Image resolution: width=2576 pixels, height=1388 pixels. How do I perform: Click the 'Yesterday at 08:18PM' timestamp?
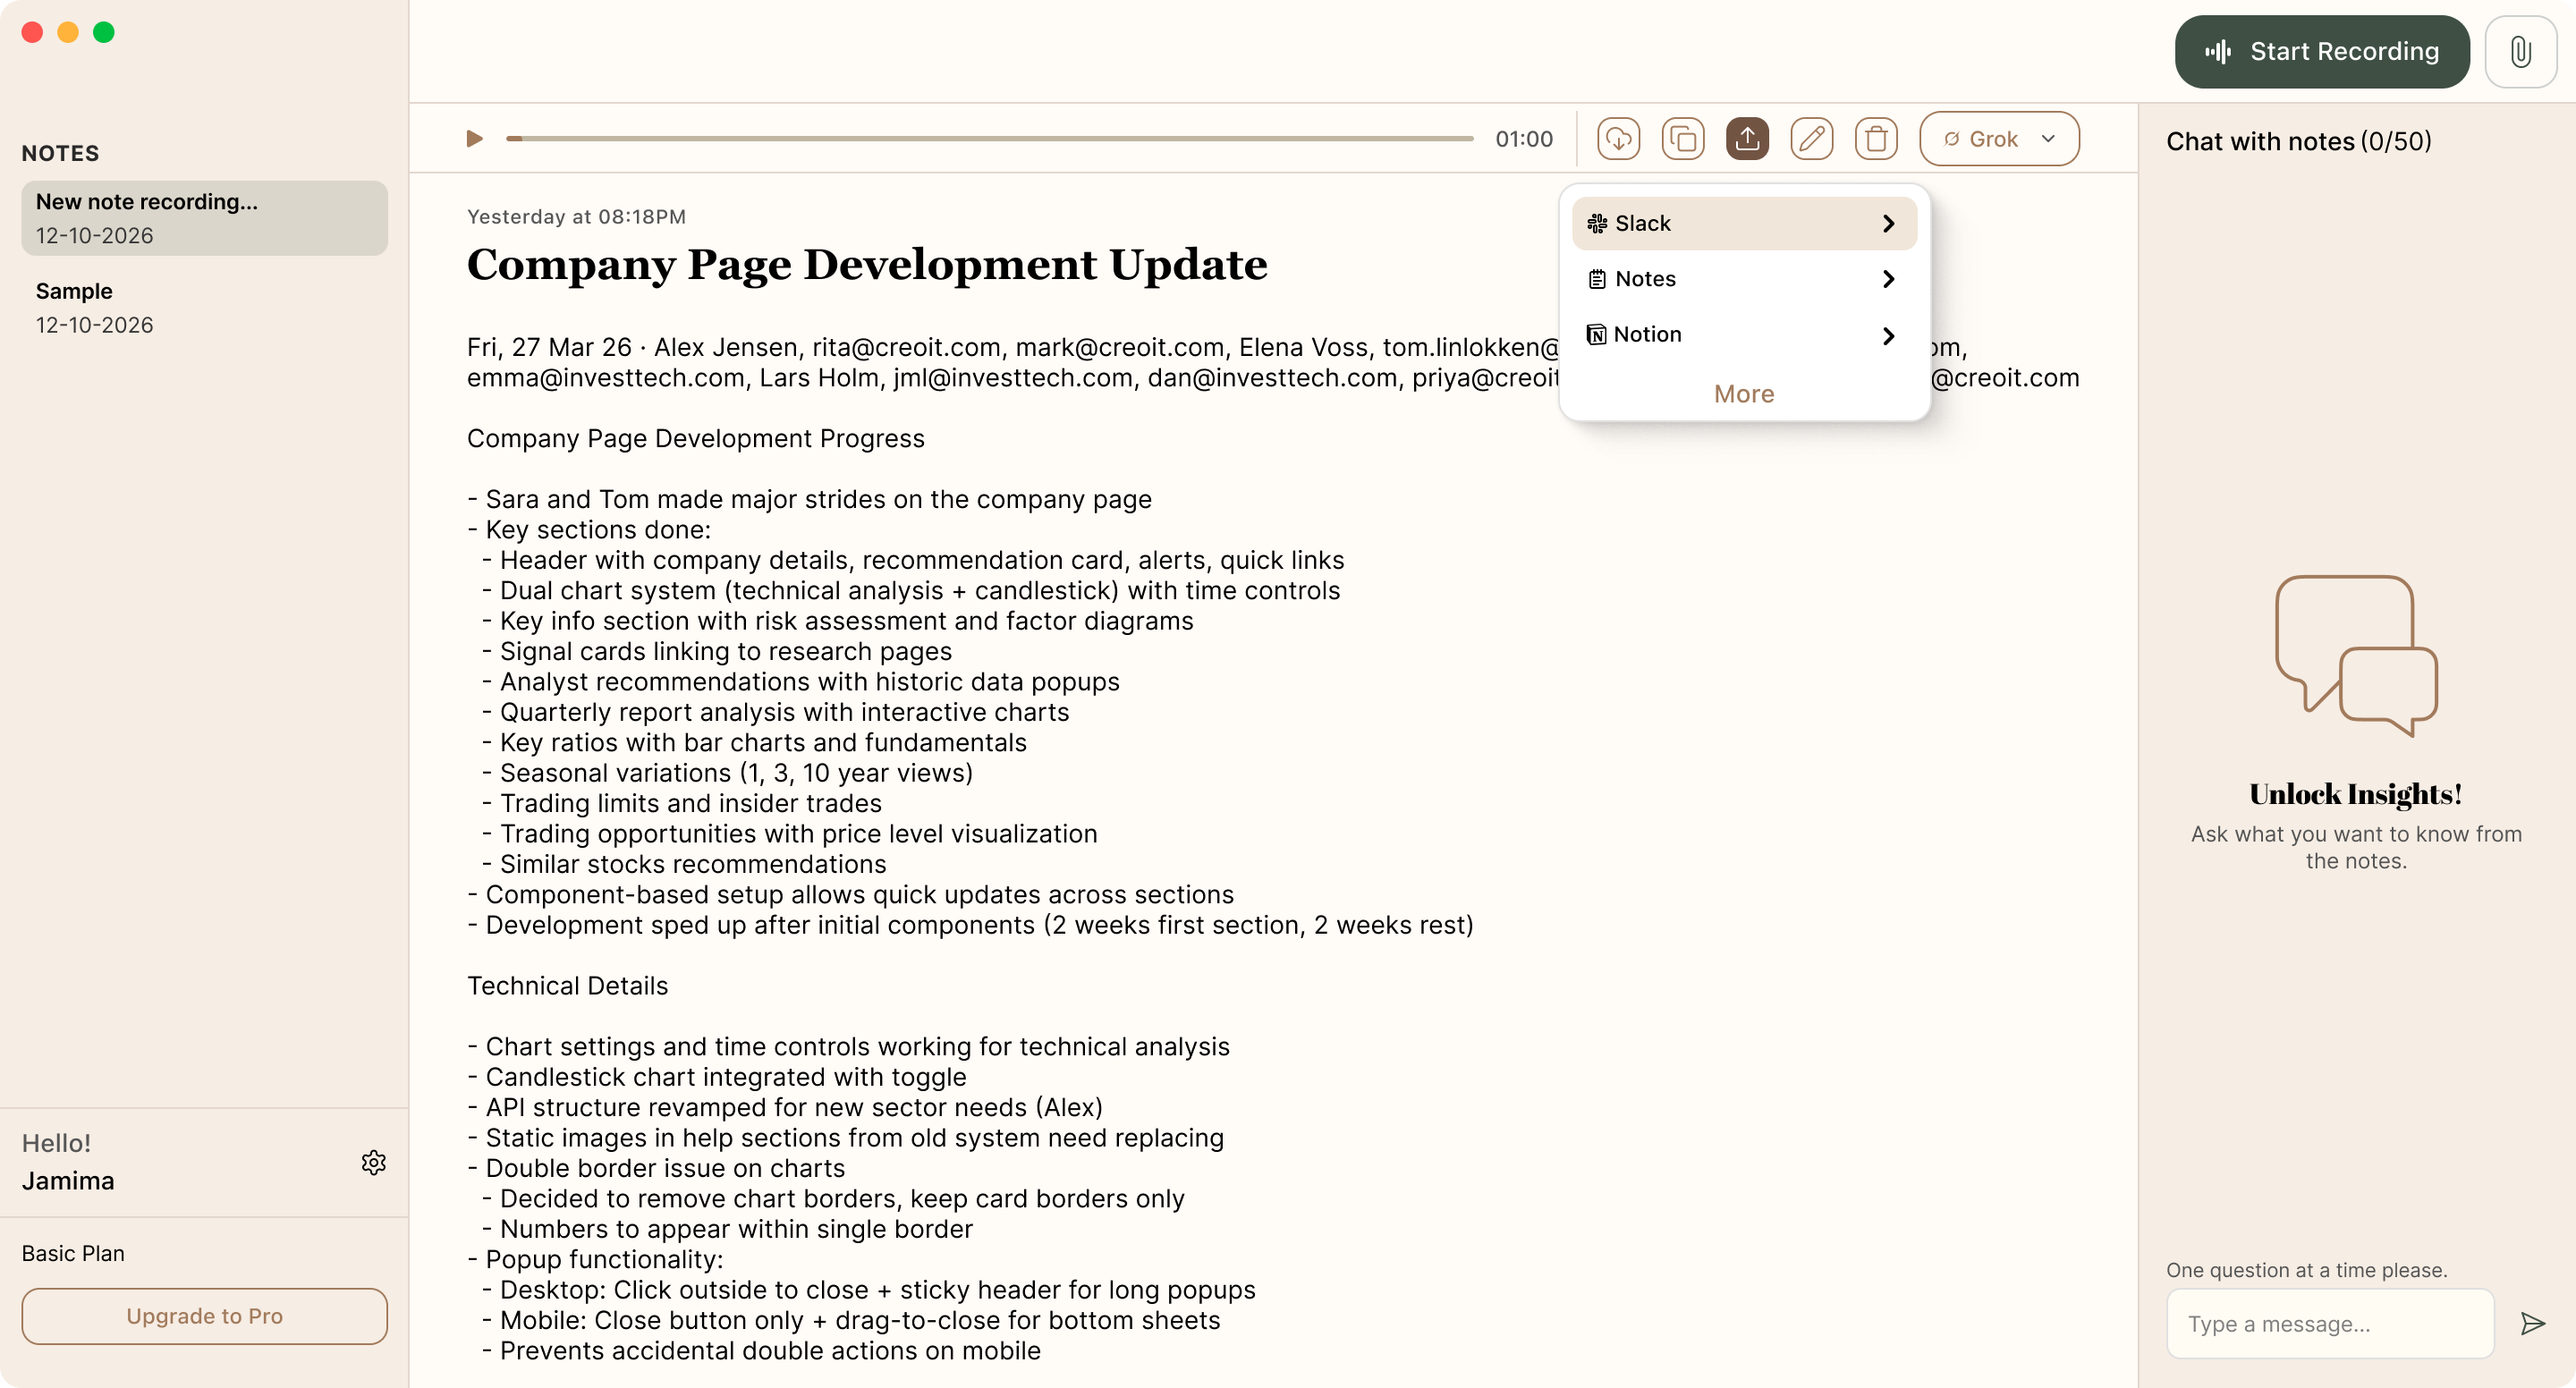tap(576, 217)
